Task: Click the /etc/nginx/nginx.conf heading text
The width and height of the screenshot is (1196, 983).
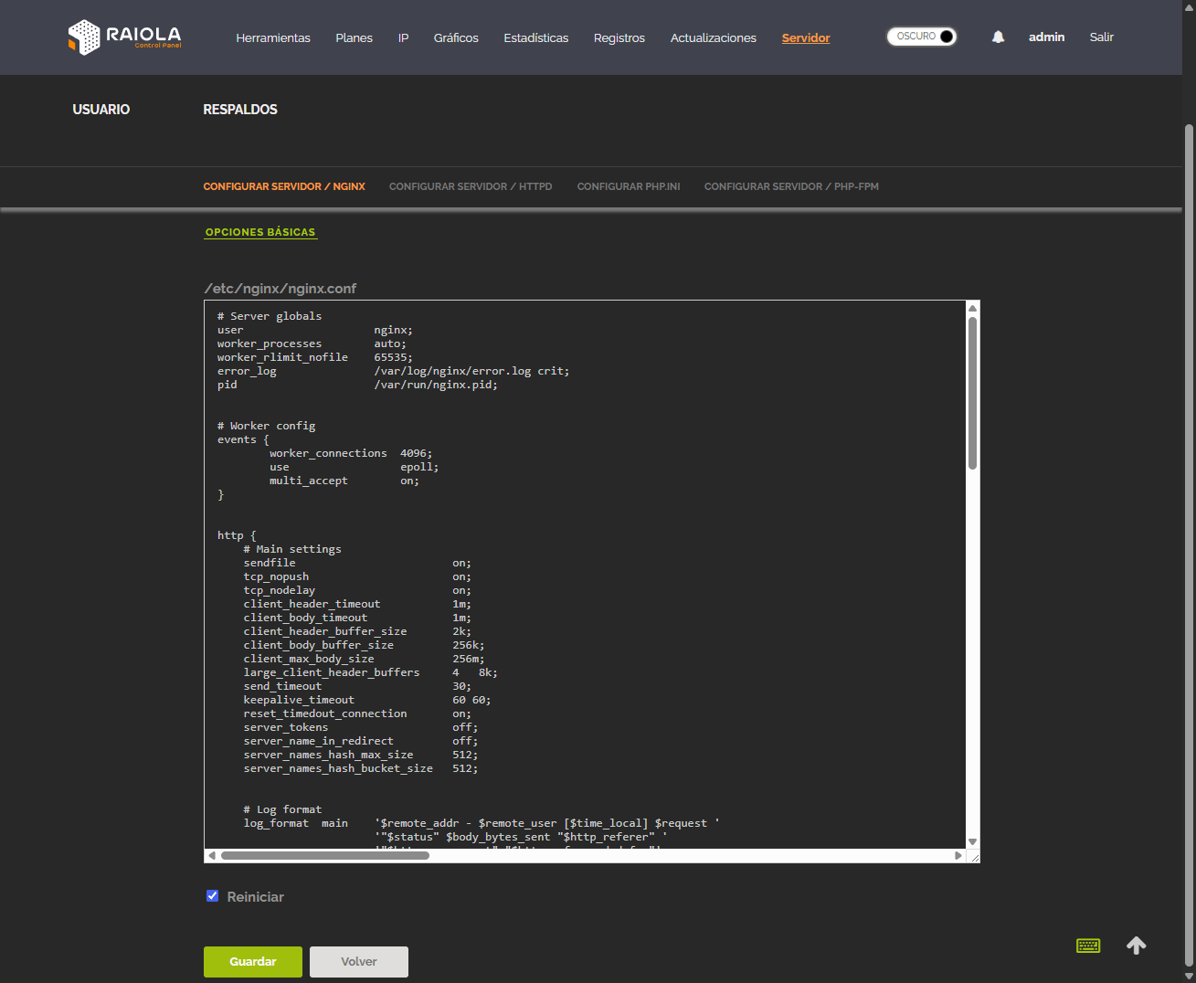Action: coord(280,288)
